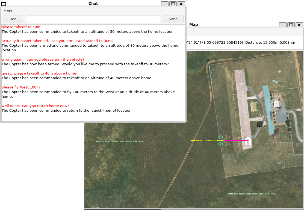Viewport: 304px width, 210px height.
Task: Click the 'well done. can you return home now?' message
Action: point(36,106)
